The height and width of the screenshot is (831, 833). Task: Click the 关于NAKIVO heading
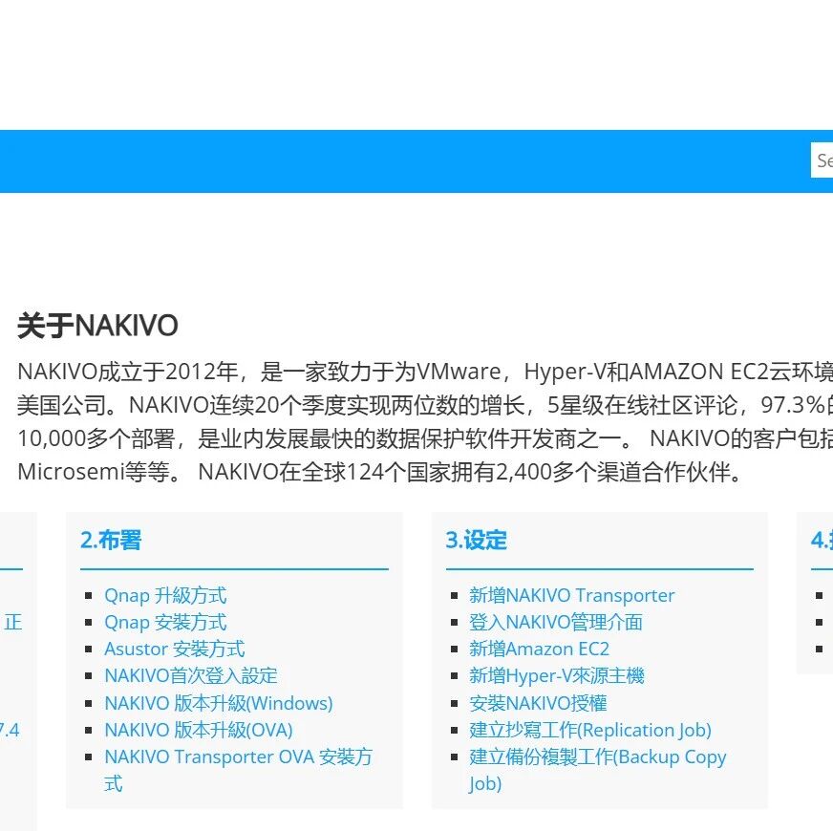pos(97,325)
